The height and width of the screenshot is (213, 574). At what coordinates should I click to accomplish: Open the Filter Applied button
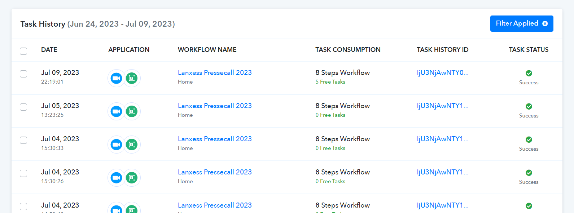click(x=522, y=23)
